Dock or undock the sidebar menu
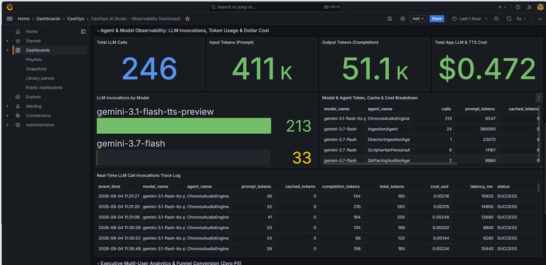Image resolution: width=546 pixels, height=265 pixels. tap(83, 32)
